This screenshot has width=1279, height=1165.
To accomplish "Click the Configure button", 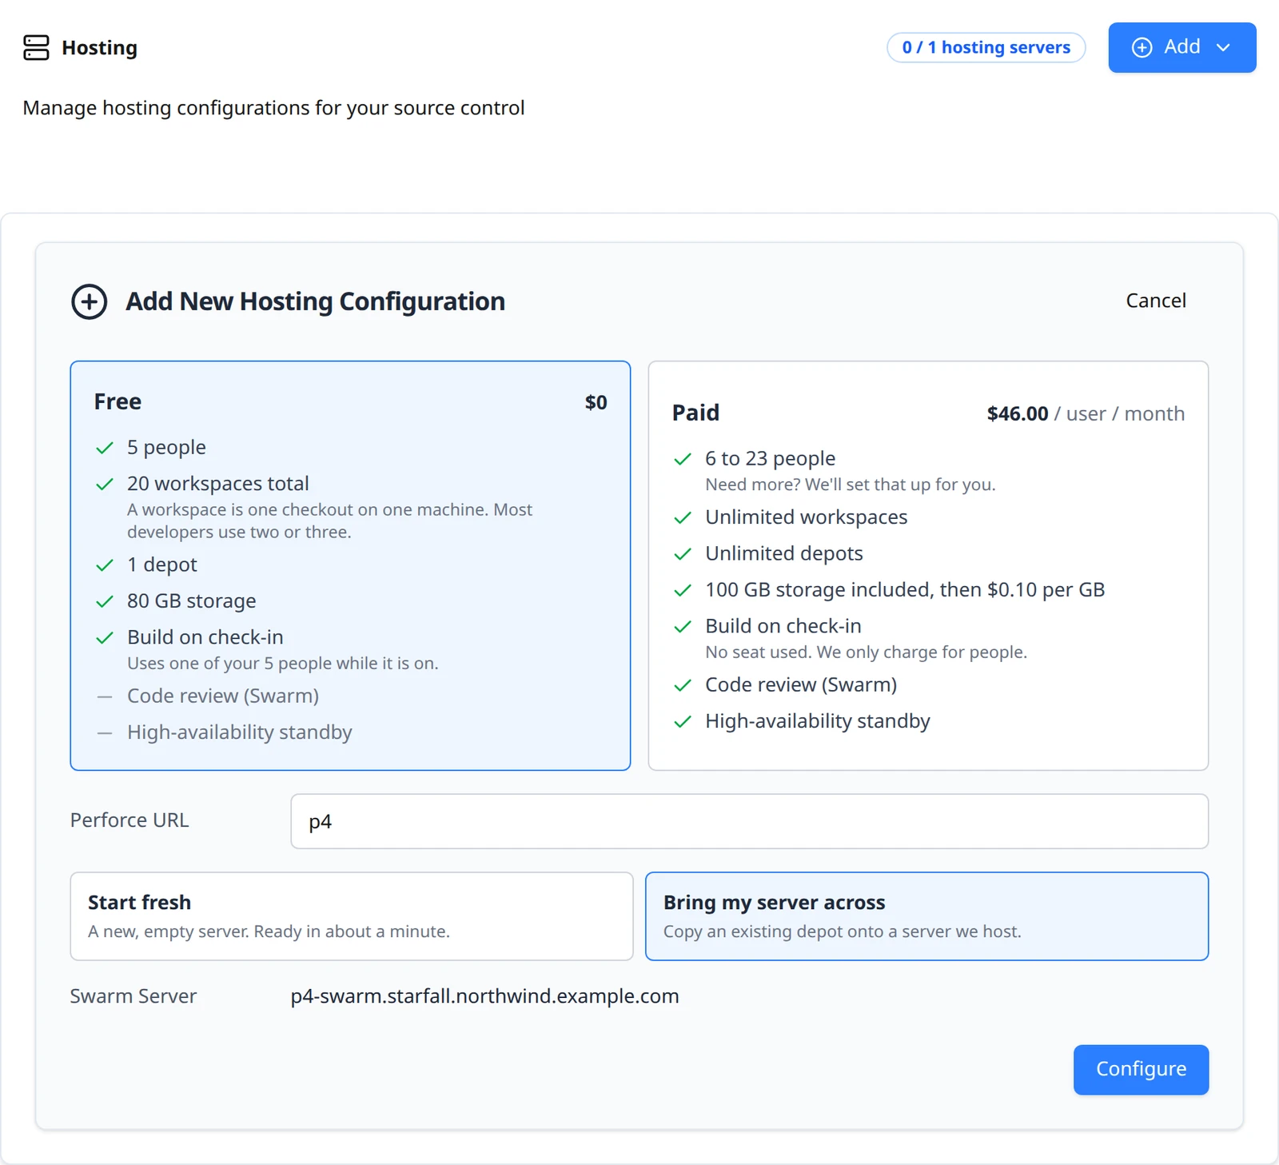I will pyautogui.click(x=1141, y=1069).
